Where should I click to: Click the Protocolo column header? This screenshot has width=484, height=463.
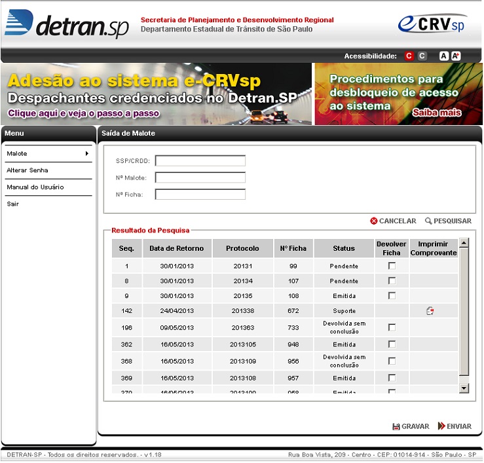coord(242,248)
